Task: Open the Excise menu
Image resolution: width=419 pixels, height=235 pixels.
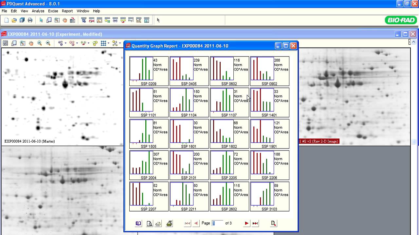Action: (53, 11)
